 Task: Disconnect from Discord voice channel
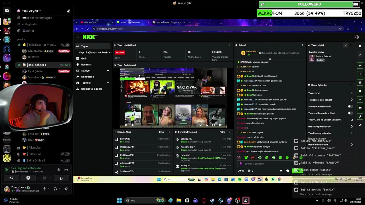[66, 170]
